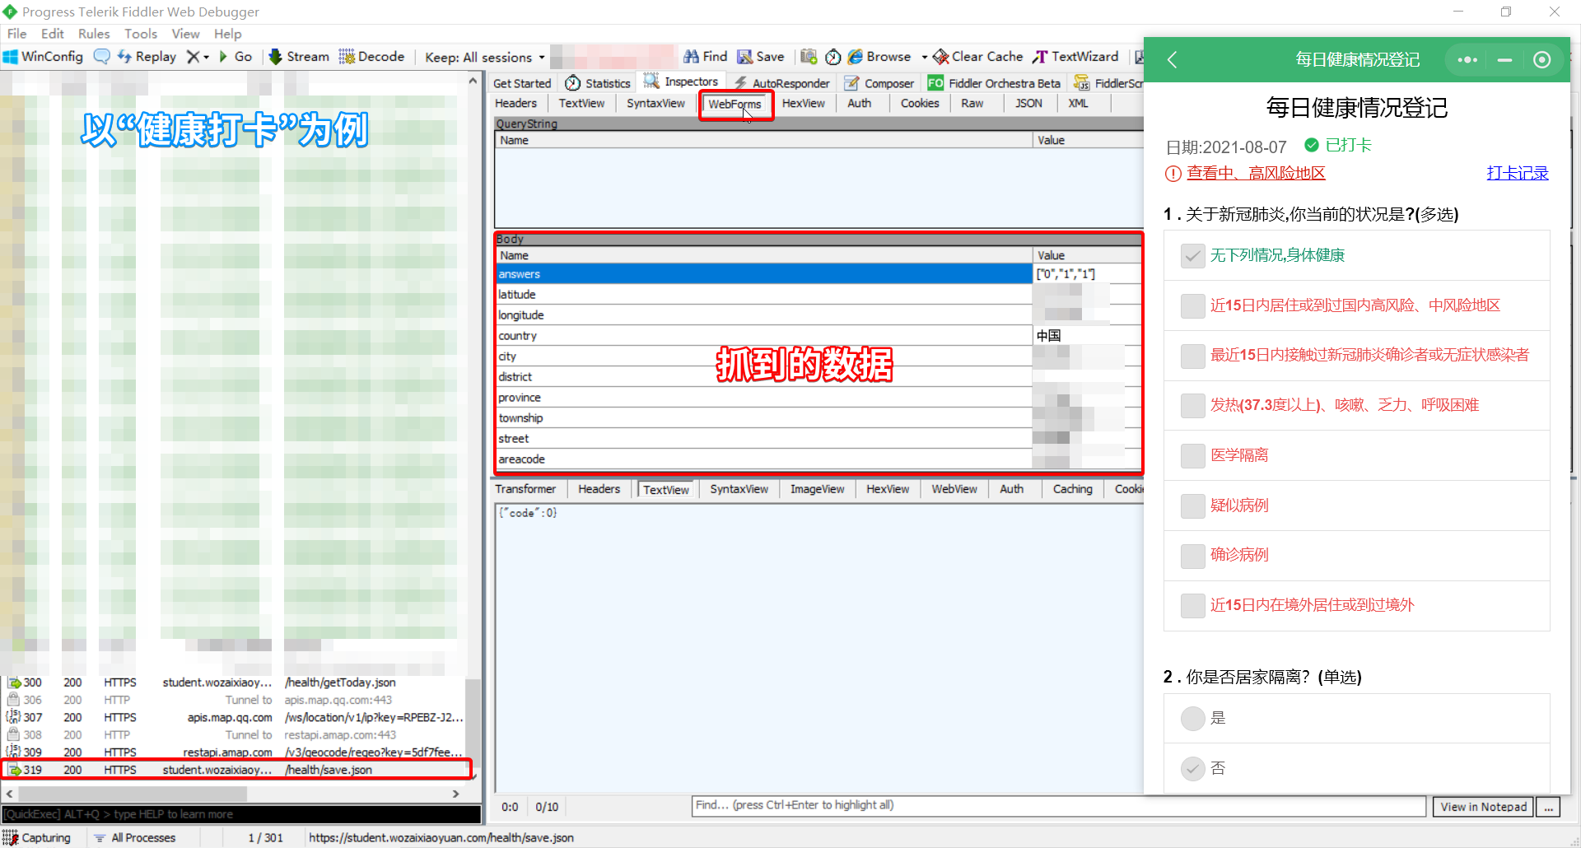Click the ellipsis button beside View in Notepad
Image resolution: width=1581 pixels, height=848 pixels.
1548,807
